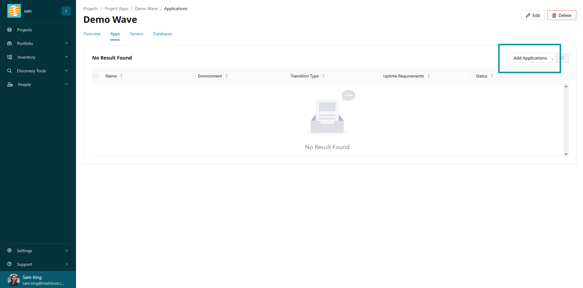
Task: Click the Tidal logo icon in sidebar
Action: [x=14, y=11]
